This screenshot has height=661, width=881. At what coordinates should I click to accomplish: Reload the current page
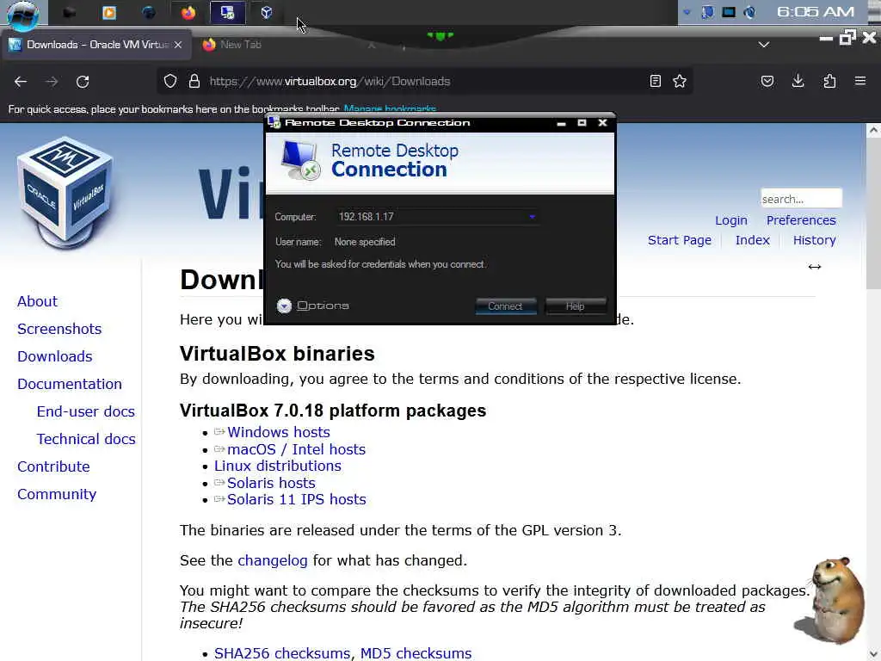pyautogui.click(x=83, y=82)
